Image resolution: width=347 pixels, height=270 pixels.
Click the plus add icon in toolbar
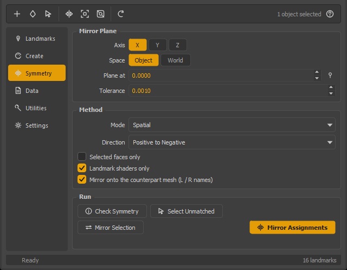tap(17, 14)
